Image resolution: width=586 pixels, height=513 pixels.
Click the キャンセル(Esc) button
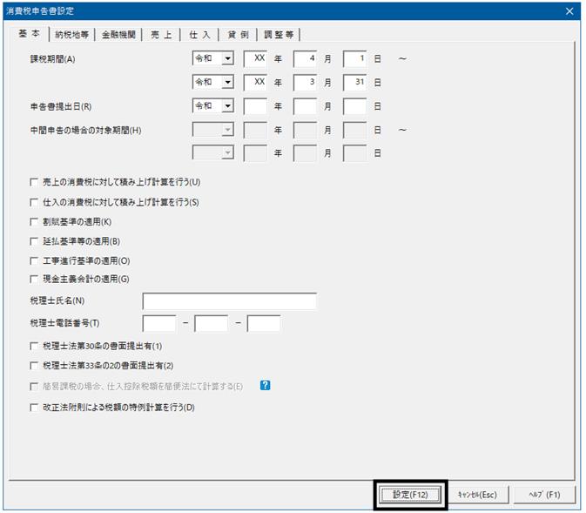pyautogui.click(x=478, y=495)
